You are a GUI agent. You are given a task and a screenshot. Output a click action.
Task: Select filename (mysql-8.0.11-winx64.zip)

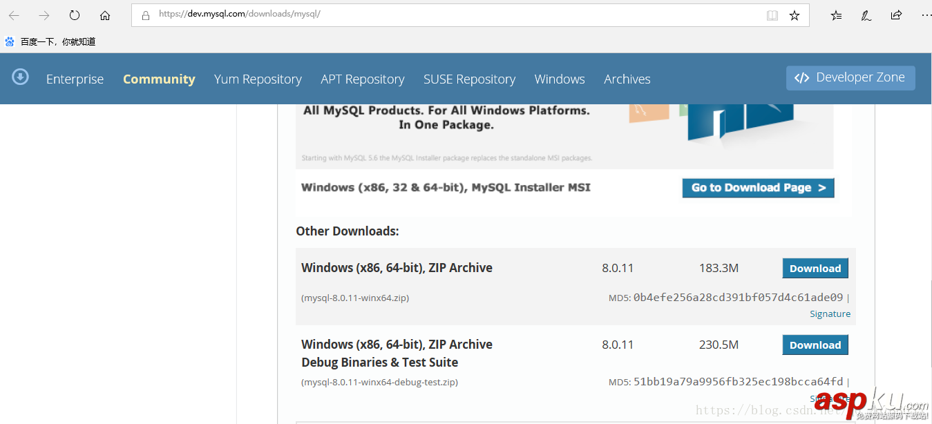[355, 298]
